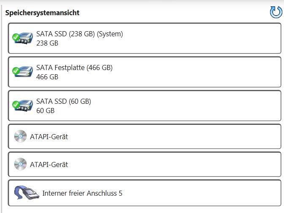Click green checkmark on 60 GB SSD
Viewport: 284px width, 213px height.
[16, 105]
